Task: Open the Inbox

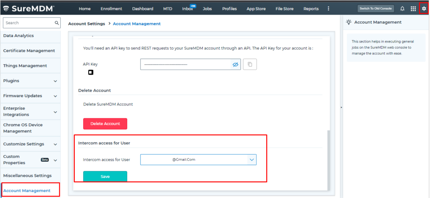Action: click(188, 9)
